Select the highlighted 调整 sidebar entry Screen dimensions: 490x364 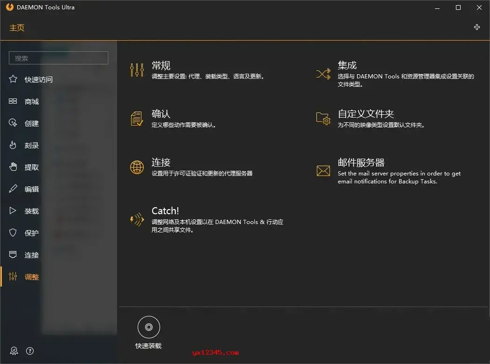pyautogui.click(x=32, y=277)
